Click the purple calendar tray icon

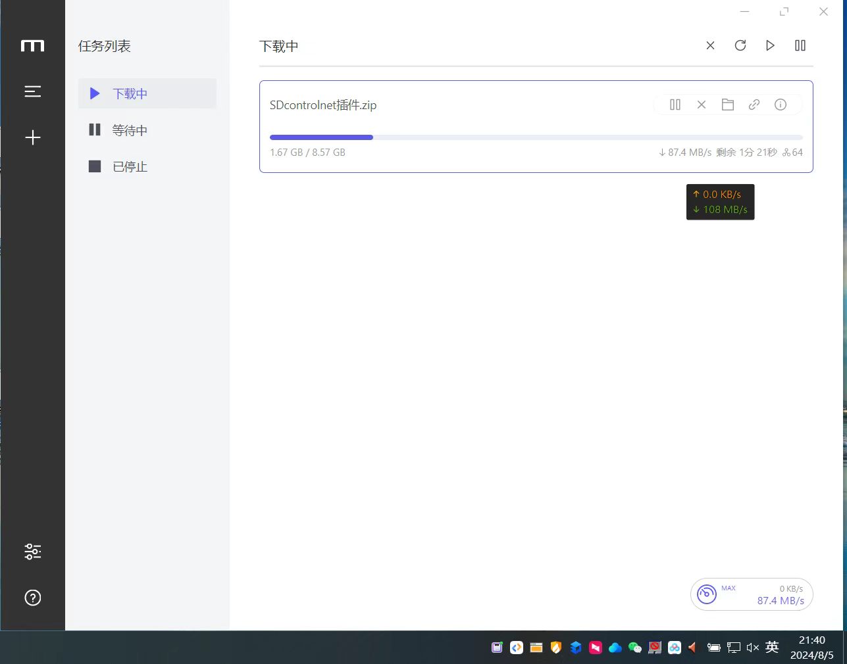497,648
